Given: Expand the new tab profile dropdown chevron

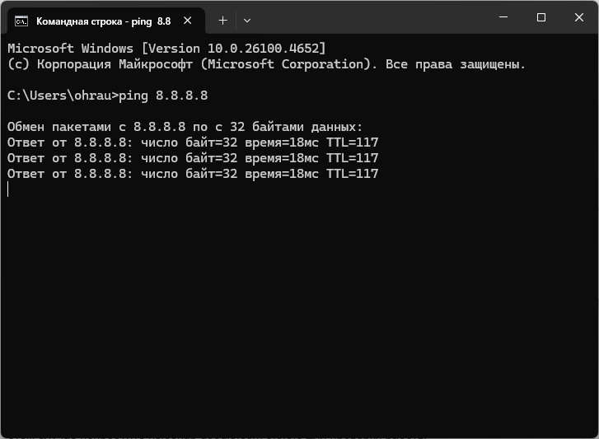Looking at the screenshot, I should [x=247, y=21].
